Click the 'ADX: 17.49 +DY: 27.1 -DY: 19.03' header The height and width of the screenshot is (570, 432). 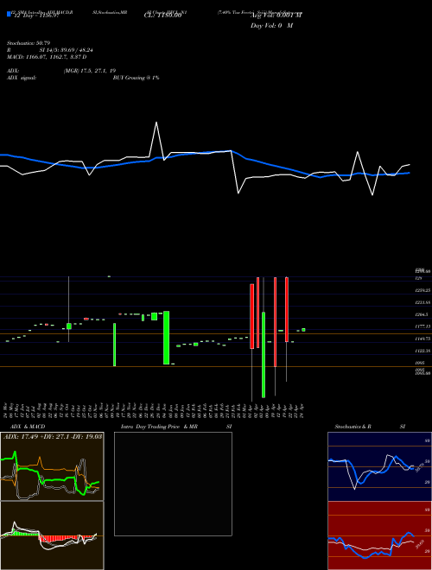(x=53, y=437)
